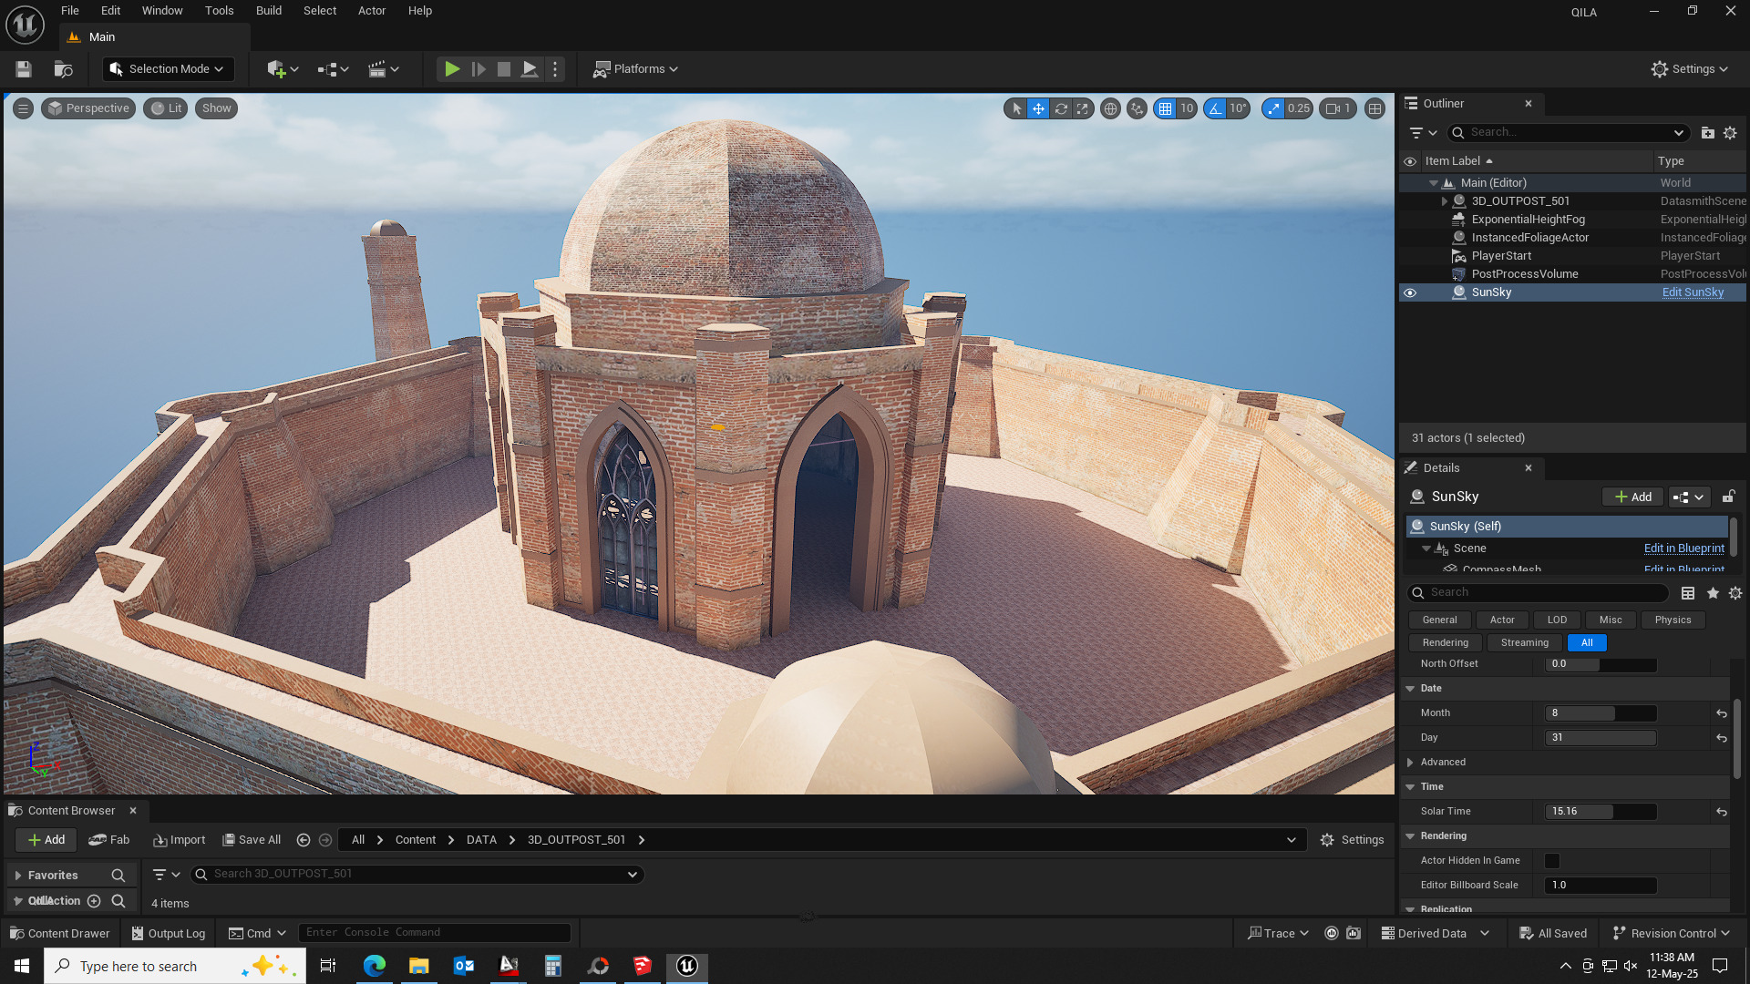Collapse the Main (Editor) world tree

[1434, 183]
